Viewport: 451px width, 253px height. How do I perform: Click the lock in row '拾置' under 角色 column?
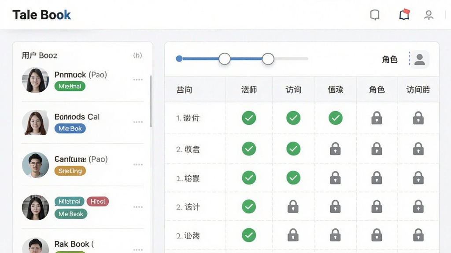(377, 178)
